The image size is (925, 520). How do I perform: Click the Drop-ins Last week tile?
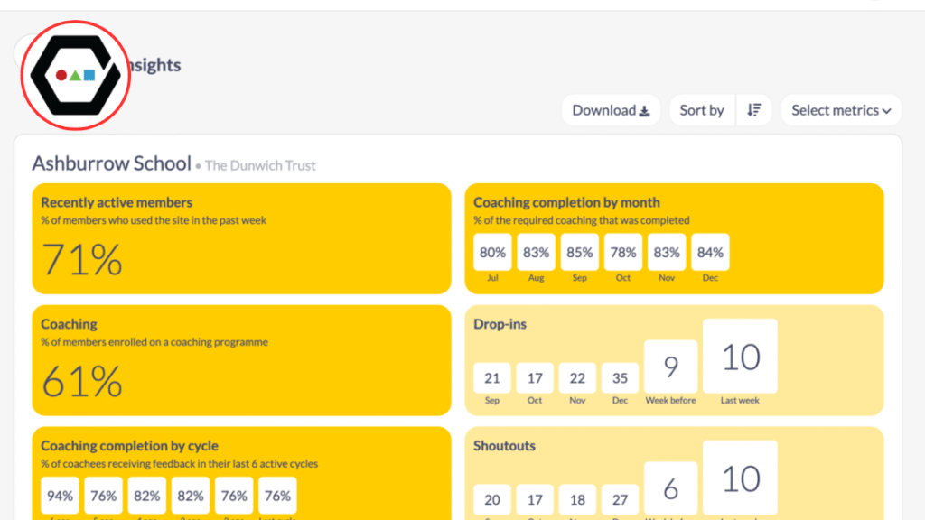(x=740, y=357)
